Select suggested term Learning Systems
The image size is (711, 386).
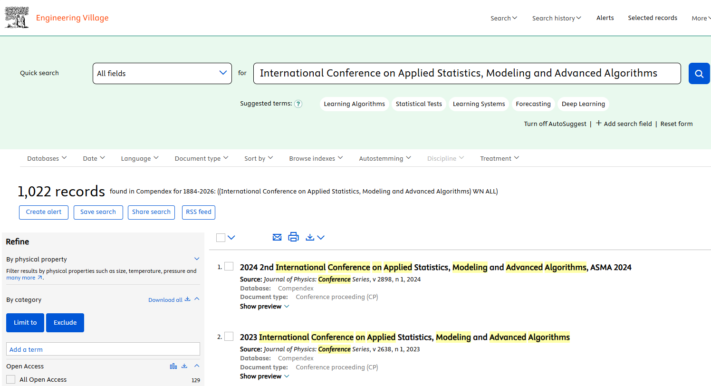(479, 104)
